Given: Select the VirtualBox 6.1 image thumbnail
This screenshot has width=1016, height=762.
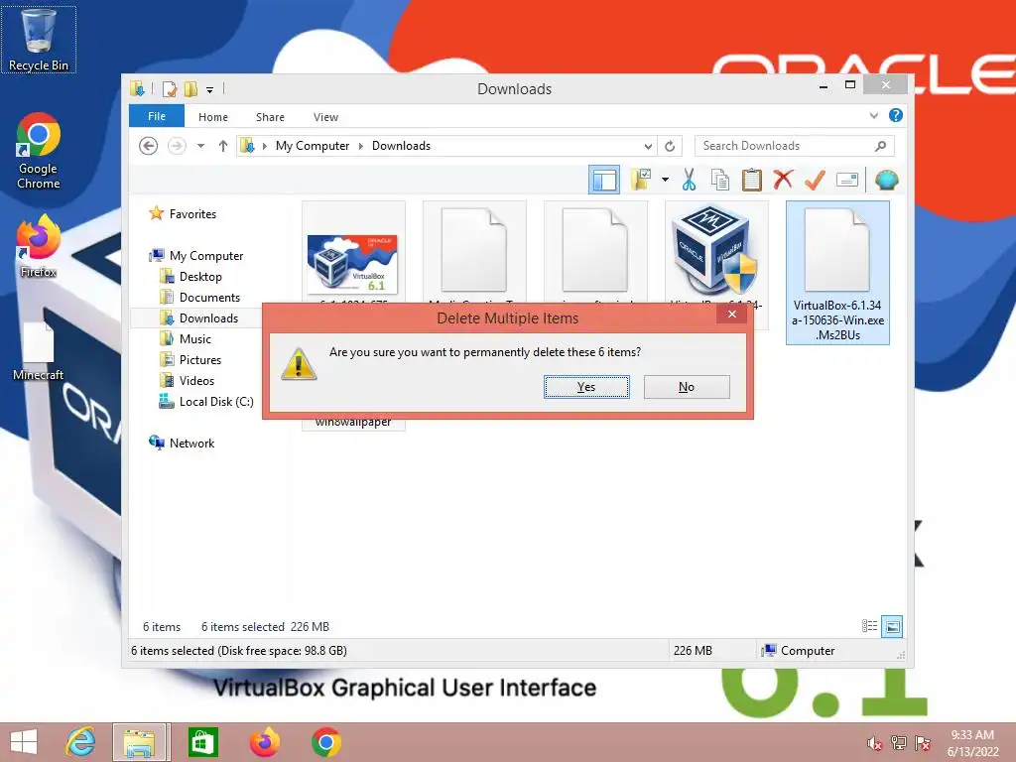Looking at the screenshot, I should (352, 264).
